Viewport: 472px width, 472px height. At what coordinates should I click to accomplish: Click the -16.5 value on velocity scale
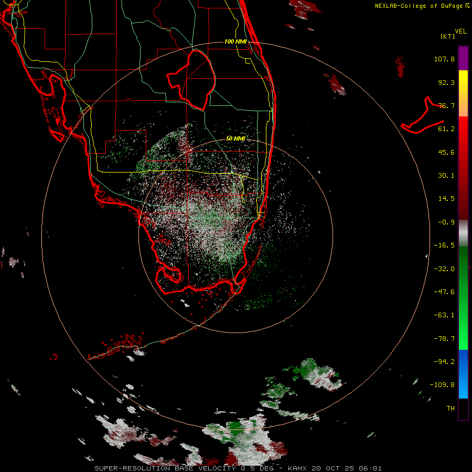(x=444, y=245)
